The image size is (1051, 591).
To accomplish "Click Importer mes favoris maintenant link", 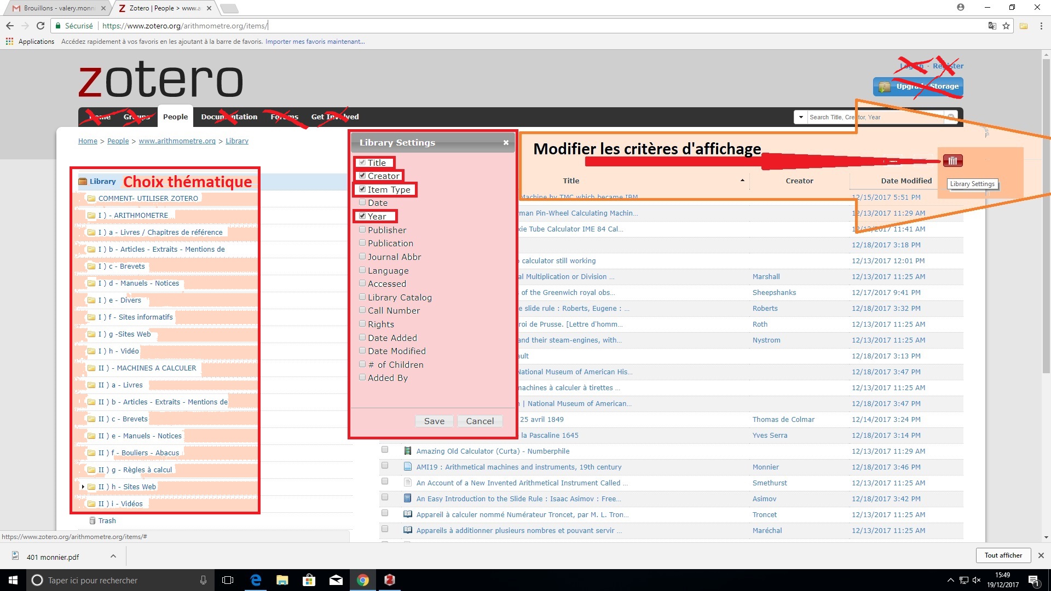I will click(315, 42).
